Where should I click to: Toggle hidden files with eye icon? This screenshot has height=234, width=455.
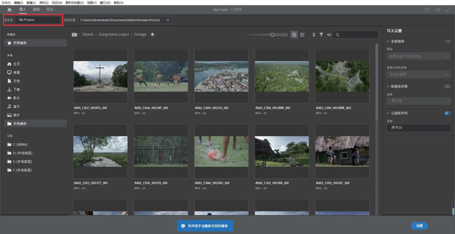(x=329, y=35)
